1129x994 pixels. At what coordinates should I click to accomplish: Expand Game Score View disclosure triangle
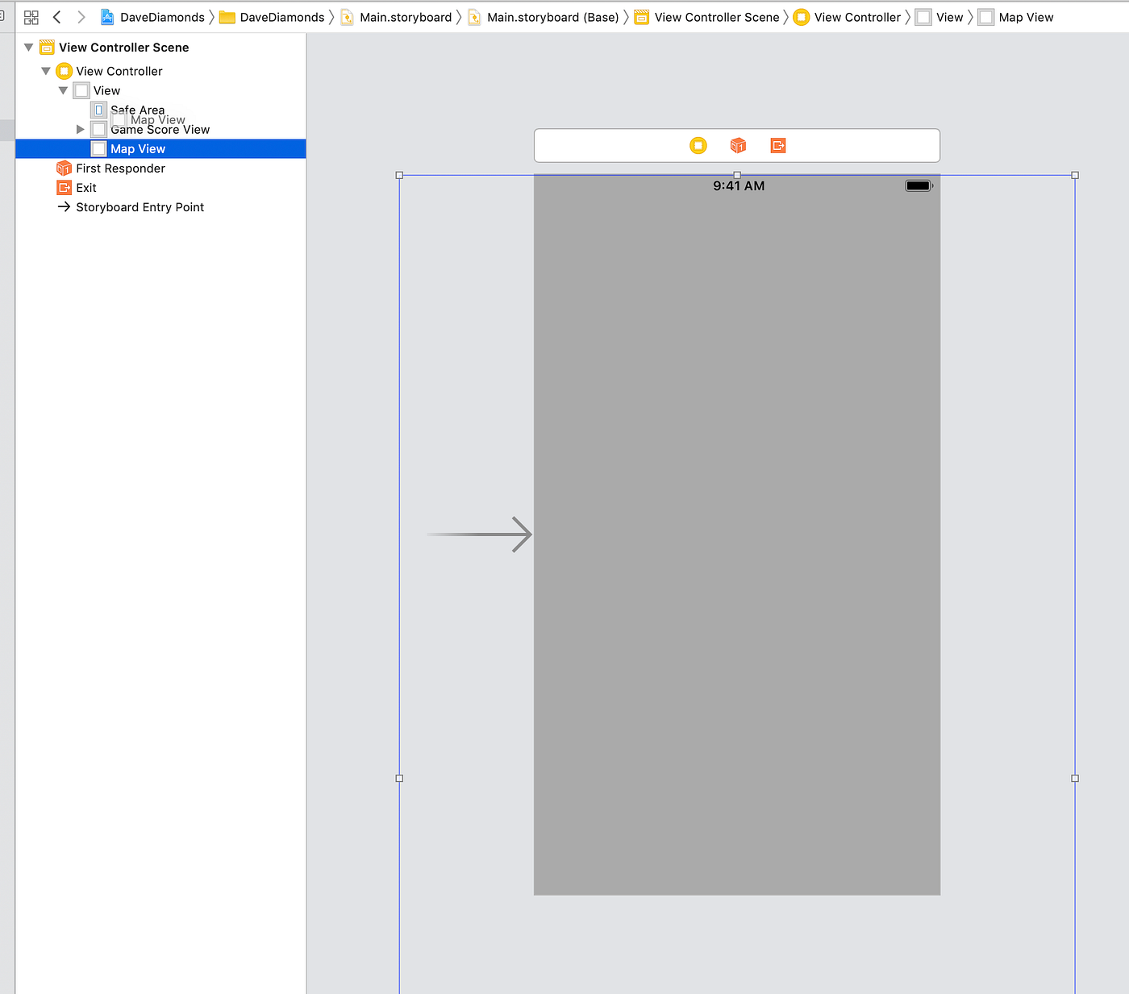click(80, 129)
